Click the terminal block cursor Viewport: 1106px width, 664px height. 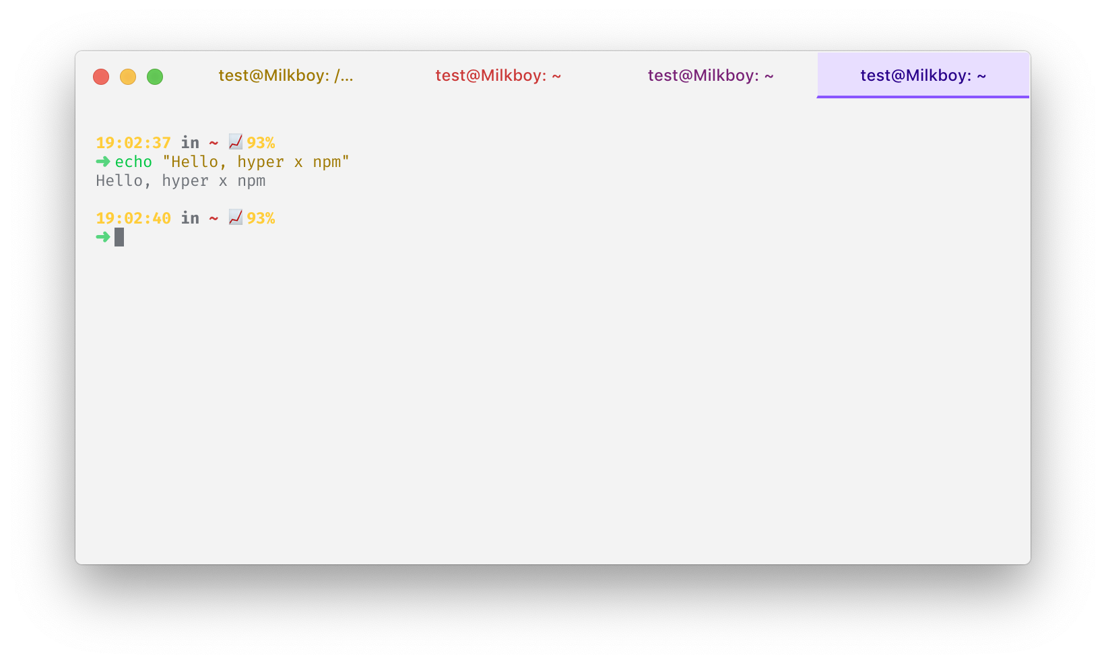[119, 237]
